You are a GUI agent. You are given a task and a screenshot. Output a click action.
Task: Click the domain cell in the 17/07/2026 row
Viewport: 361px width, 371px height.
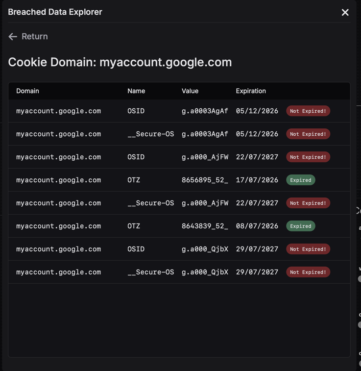click(59, 180)
